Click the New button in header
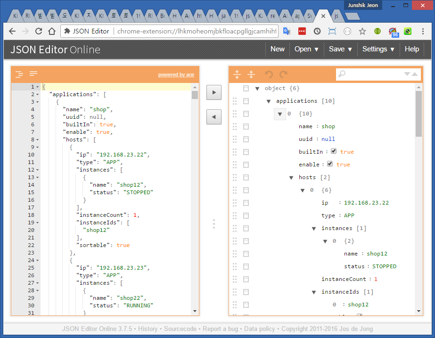Image resolution: width=435 pixels, height=338 pixels. 277,49
